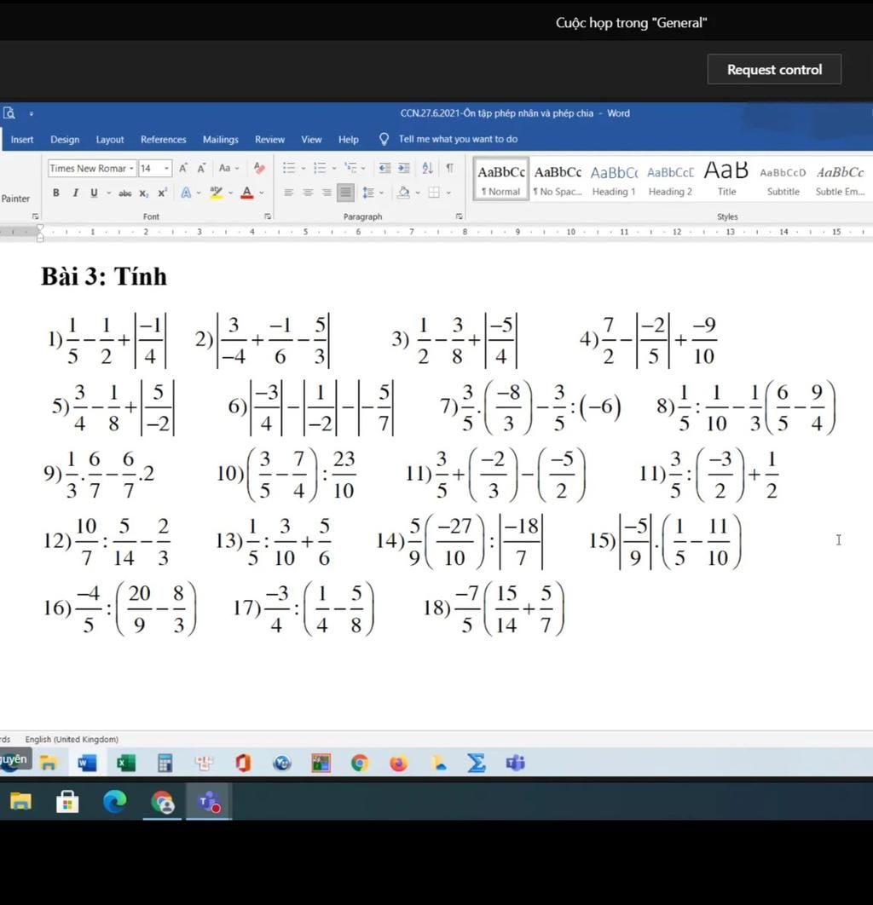Image resolution: width=873 pixels, height=905 pixels.
Task: Open the Help tab
Action: tap(348, 139)
